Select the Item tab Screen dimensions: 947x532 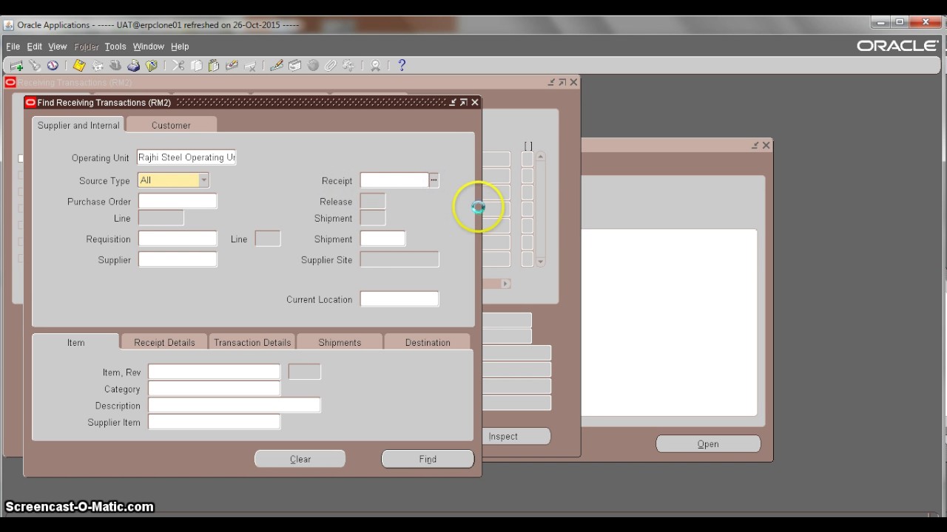(x=75, y=342)
